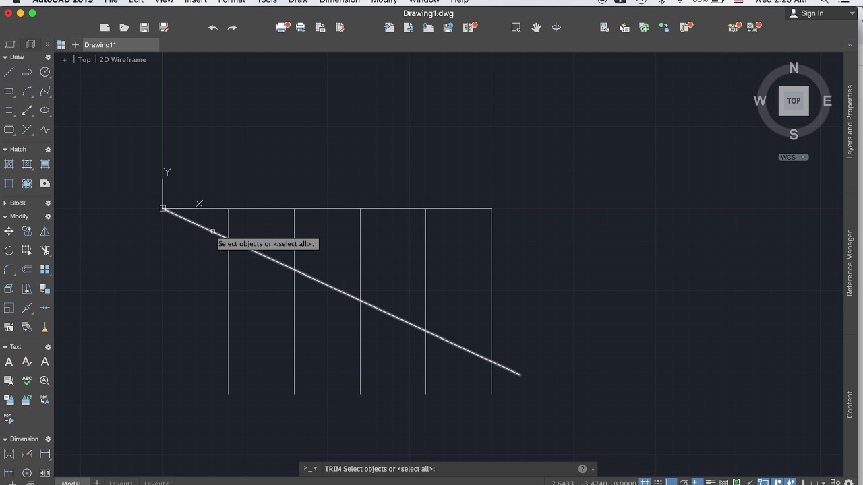Screen dimensions: 863x485
Task: Collapse the Hatch panel section
Action: 5,150
